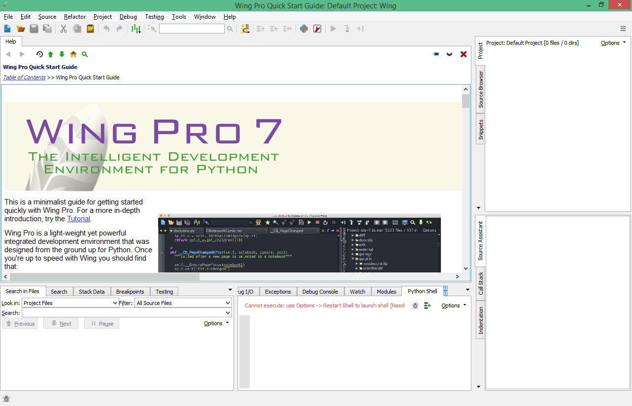Screen dimensions: 632x406
Task: Open the AB search-and-replace icon
Action: [x=245, y=29]
